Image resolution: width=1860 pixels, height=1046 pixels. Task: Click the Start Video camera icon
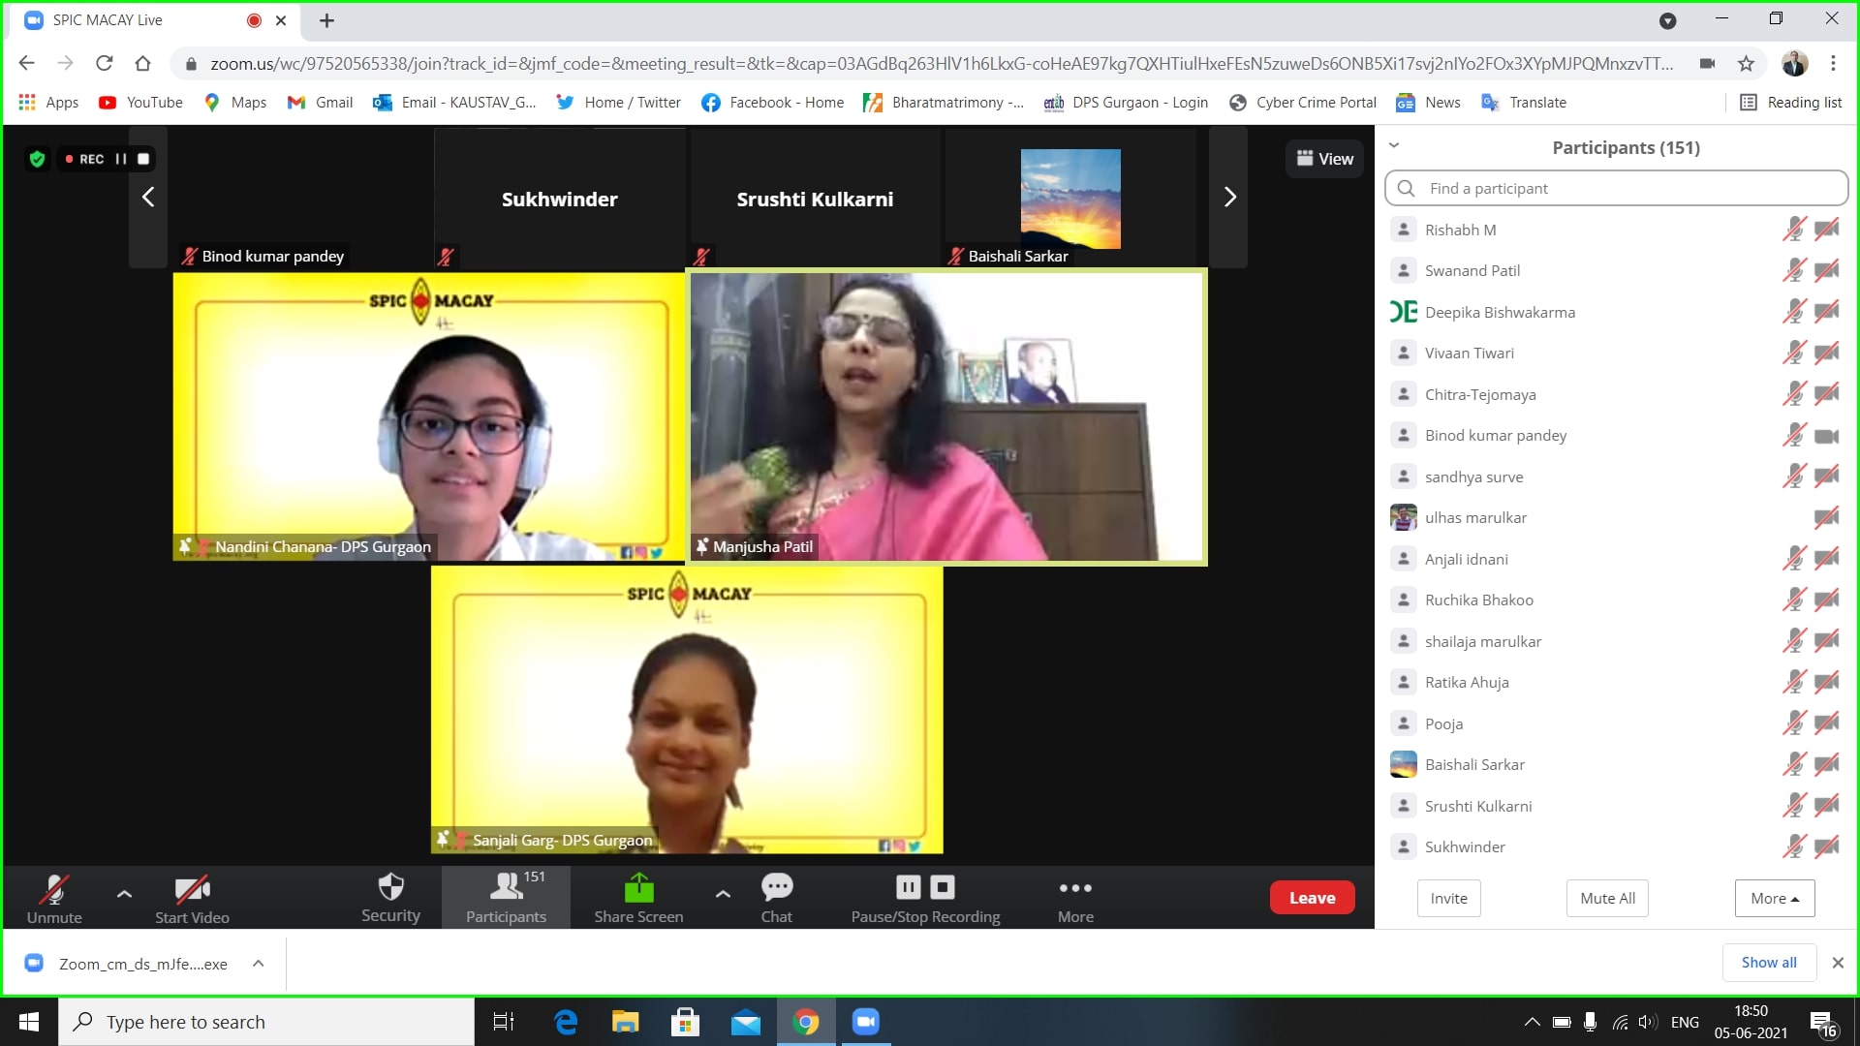192,888
